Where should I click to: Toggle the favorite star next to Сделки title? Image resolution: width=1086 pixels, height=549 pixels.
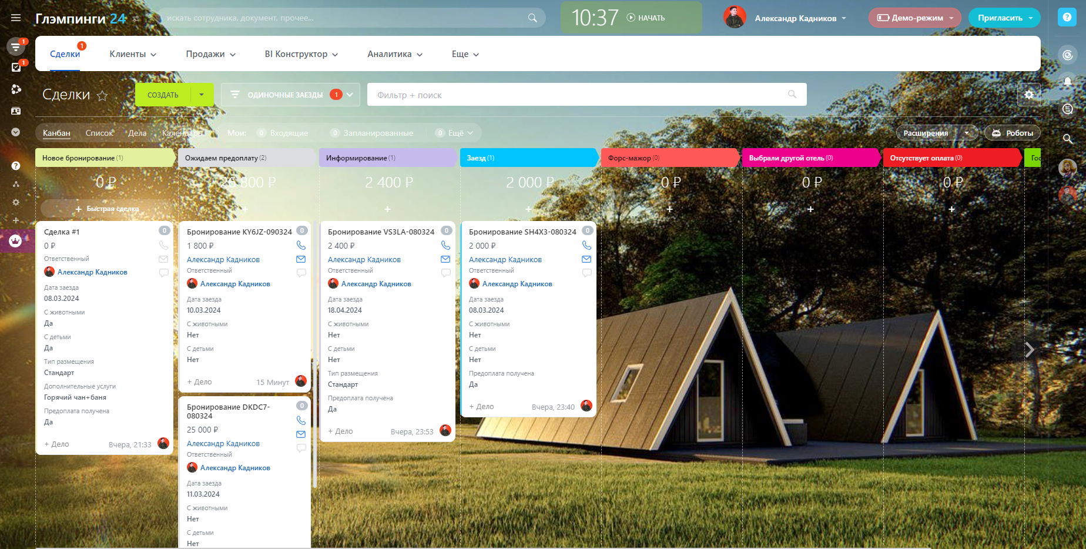point(102,95)
